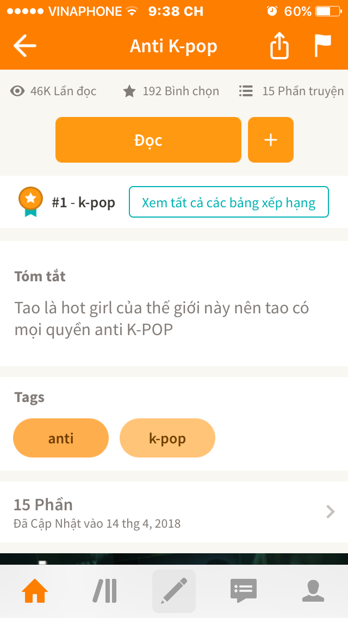Select the anti tag
Viewport: 348px width, 618px height.
[61, 438]
